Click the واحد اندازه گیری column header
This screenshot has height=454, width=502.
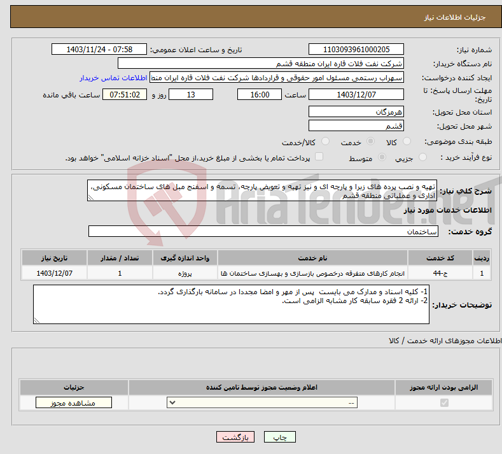pyautogui.click(x=185, y=258)
